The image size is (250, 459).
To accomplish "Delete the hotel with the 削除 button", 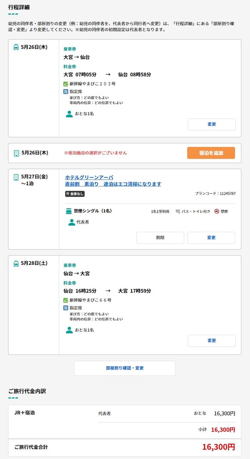I will pos(160,238).
